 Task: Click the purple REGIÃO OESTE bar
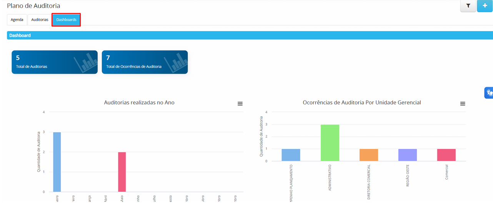click(x=408, y=155)
